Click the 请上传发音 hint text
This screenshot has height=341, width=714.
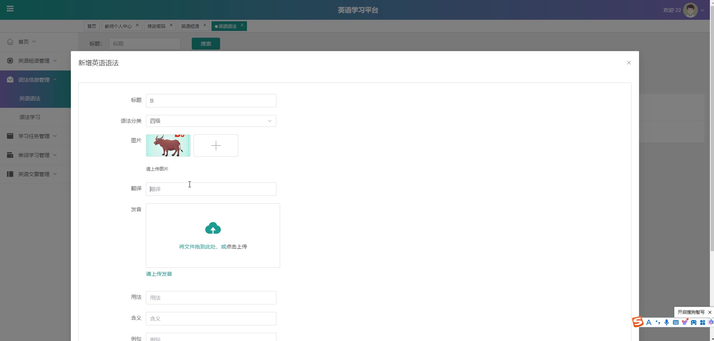(x=159, y=274)
